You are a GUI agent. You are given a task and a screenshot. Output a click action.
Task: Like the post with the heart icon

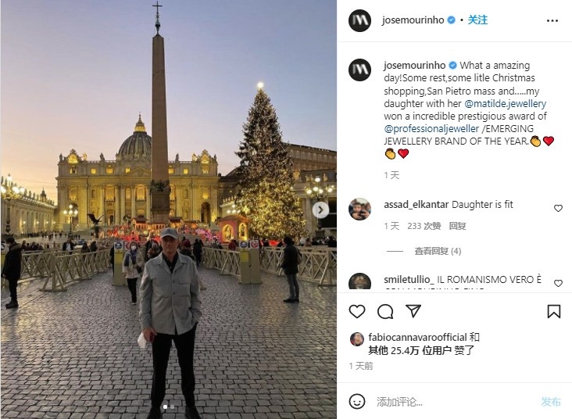pyautogui.click(x=357, y=311)
